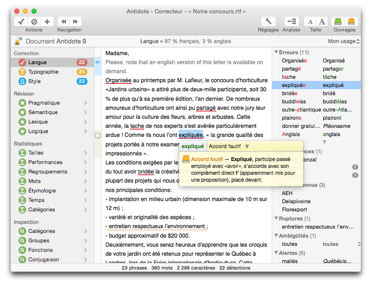This screenshot has width=372, height=285.
Task: Click the ignore detection circle-slash icon
Action: [34, 22]
